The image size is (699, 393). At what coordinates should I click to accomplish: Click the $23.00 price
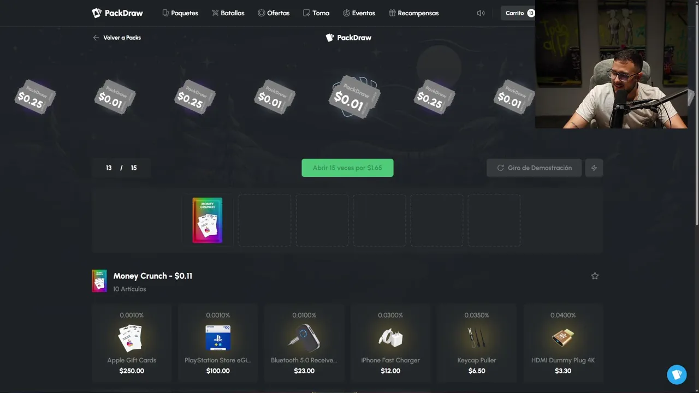(x=304, y=371)
